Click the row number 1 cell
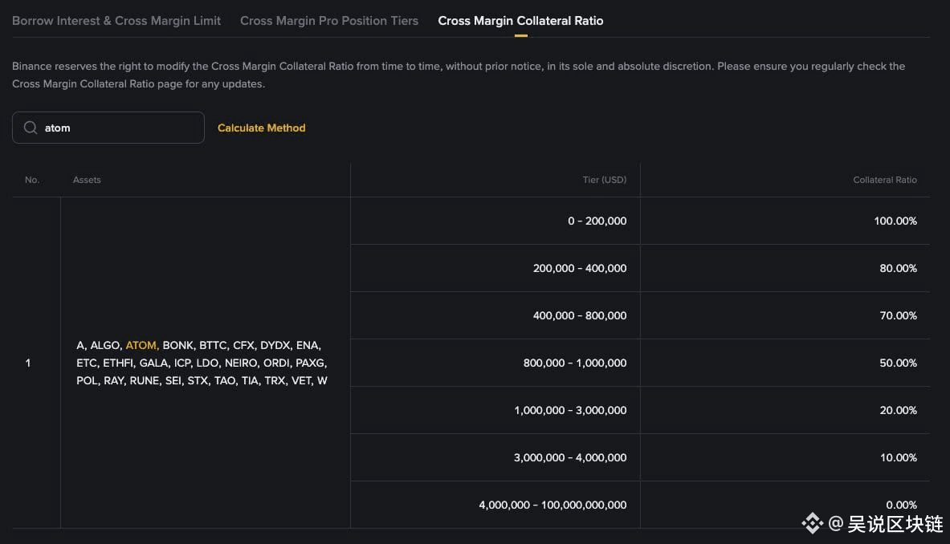The image size is (950, 544). (x=28, y=363)
